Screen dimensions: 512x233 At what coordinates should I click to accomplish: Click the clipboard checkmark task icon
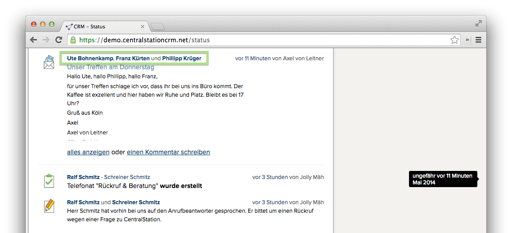pos(49,181)
